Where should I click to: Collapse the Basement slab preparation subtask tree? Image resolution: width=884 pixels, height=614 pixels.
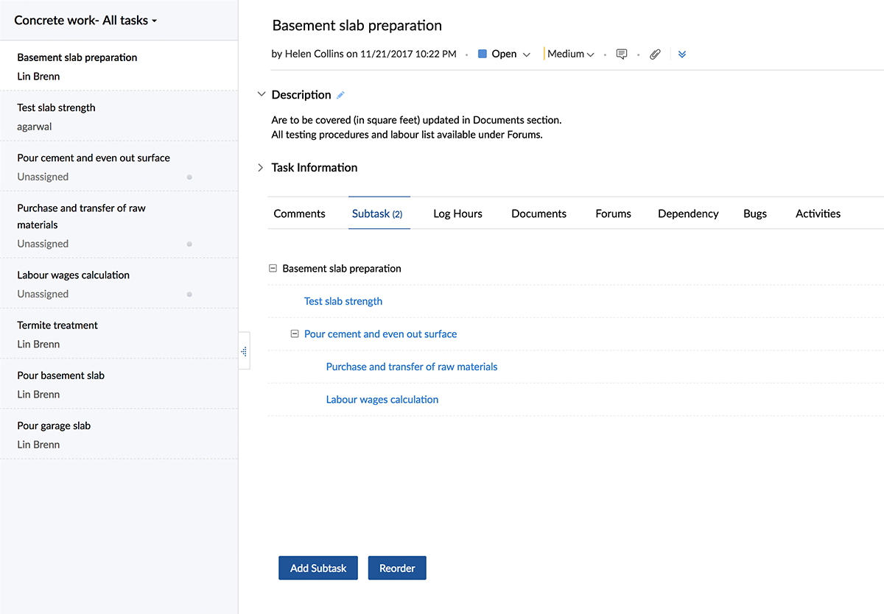point(273,269)
